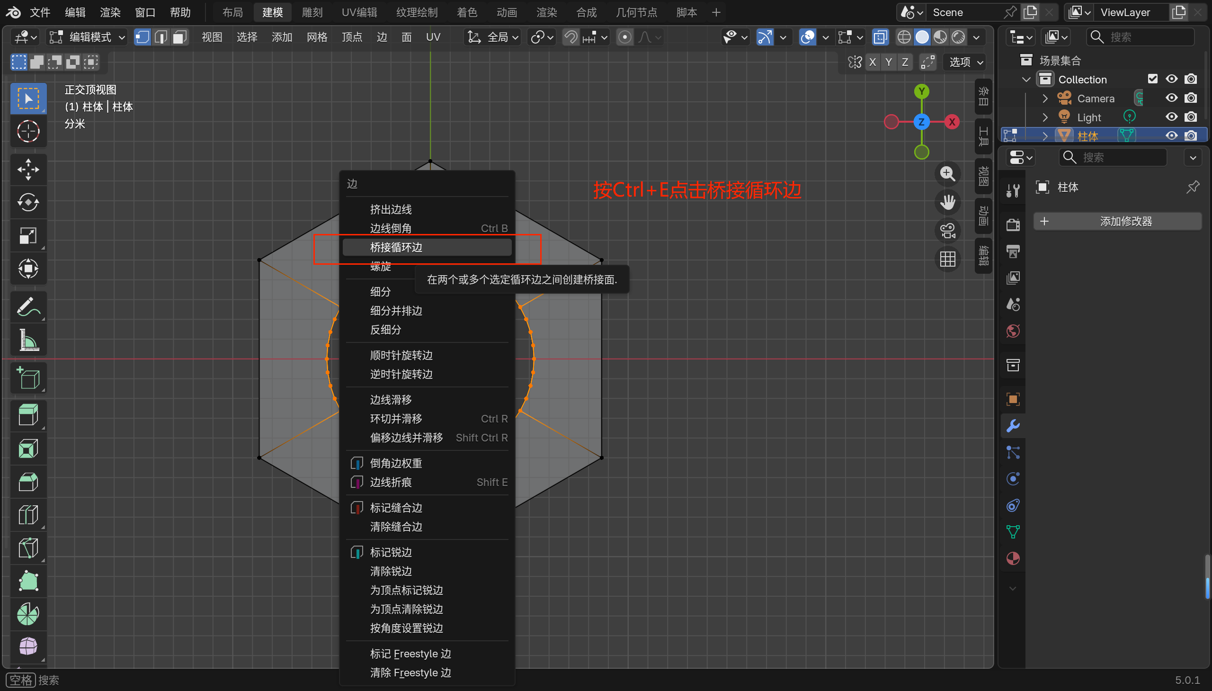Click the red X axis gizmo ball
The image size is (1212, 691).
(952, 122)
